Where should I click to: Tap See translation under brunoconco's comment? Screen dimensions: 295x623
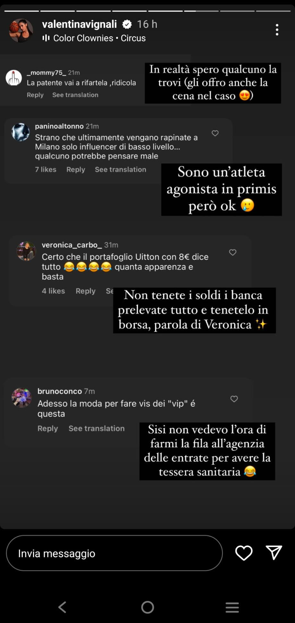coord(97,428)
